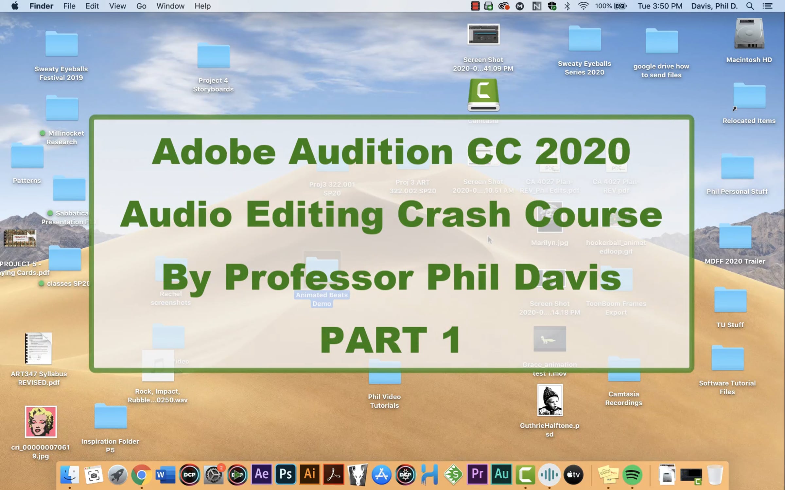Open the Go menu in menu bar

click(141, 6)
